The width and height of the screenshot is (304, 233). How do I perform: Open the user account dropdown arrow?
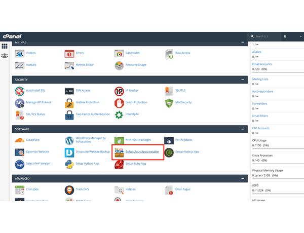[x=300, y=36]
